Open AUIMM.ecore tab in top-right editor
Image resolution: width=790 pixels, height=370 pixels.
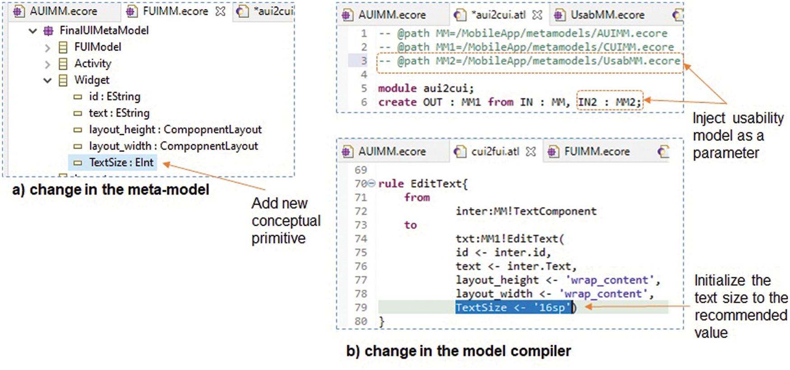pos(391,15)
